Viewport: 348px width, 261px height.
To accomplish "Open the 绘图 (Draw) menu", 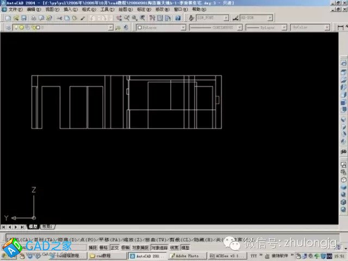I will tap(123, 9).
